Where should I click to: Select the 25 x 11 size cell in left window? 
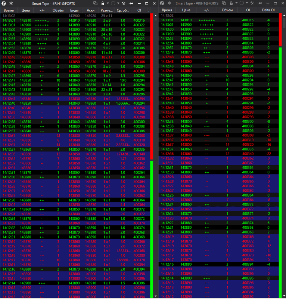(107, 16)
